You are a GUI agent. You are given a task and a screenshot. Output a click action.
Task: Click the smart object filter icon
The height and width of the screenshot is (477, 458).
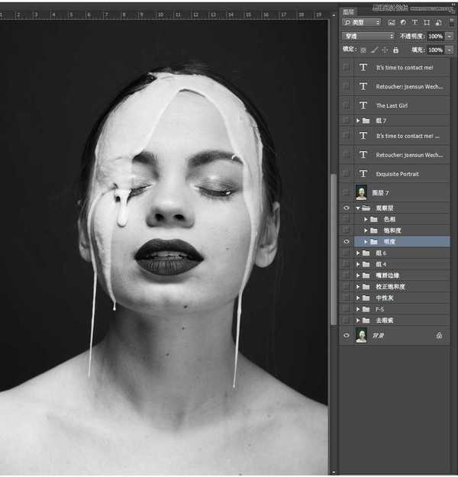coord(437,23)
